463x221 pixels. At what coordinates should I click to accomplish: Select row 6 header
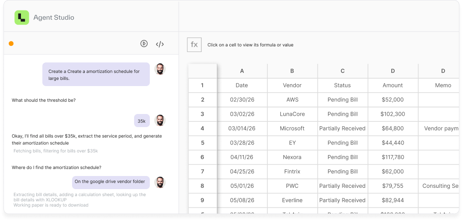[x=203, y=157]
